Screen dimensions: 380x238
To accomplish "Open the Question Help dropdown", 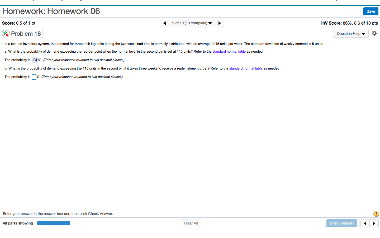I will point(351,34).
